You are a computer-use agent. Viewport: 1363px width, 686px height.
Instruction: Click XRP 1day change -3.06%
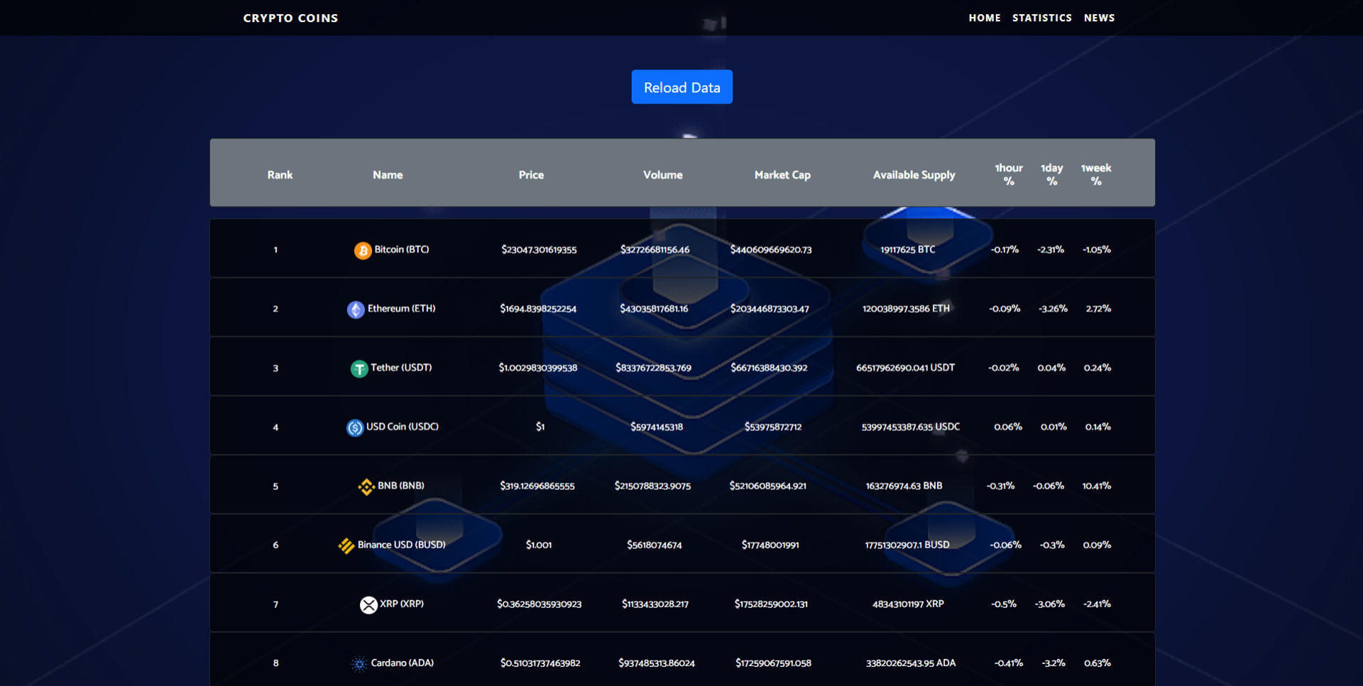point(1050,604)
